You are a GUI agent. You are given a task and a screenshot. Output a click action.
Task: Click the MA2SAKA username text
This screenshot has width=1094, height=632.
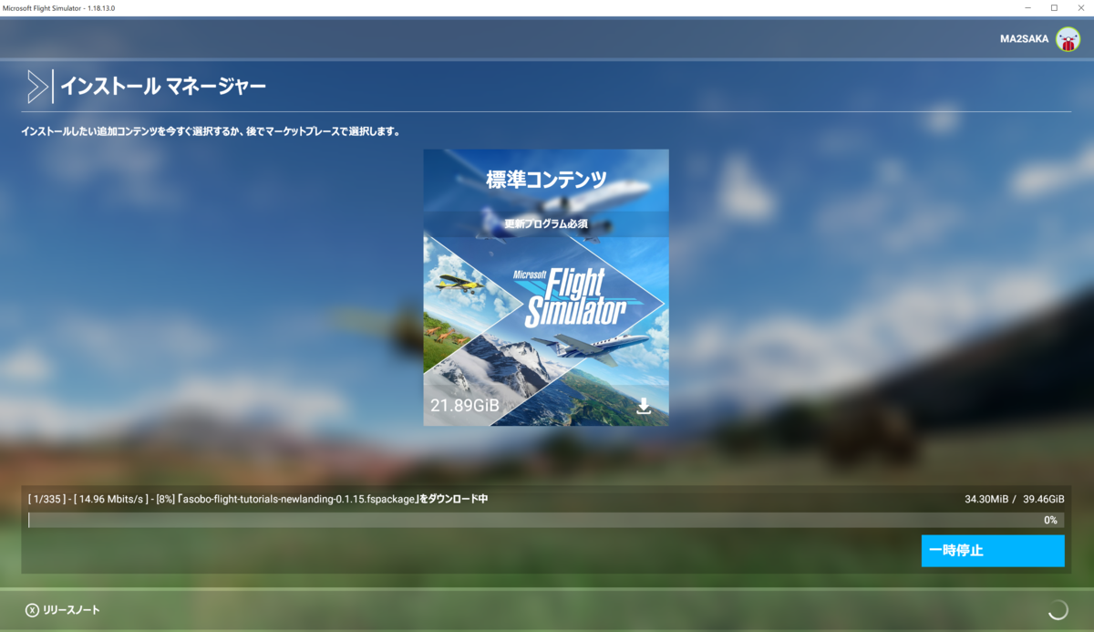click(1024, 39)
